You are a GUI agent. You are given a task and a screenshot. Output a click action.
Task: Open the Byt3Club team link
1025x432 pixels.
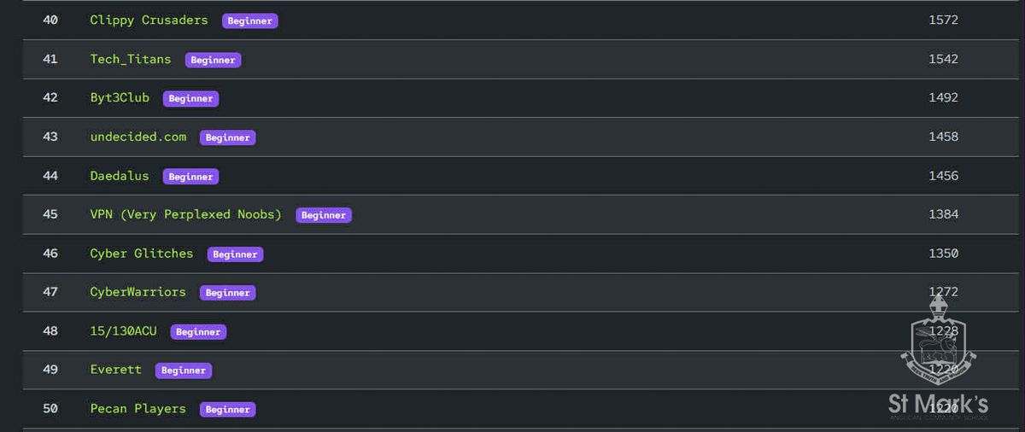click(x=120, y=97)
